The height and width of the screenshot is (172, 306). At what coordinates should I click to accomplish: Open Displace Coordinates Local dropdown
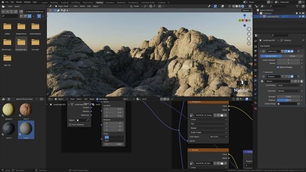[x=289, y=85]
